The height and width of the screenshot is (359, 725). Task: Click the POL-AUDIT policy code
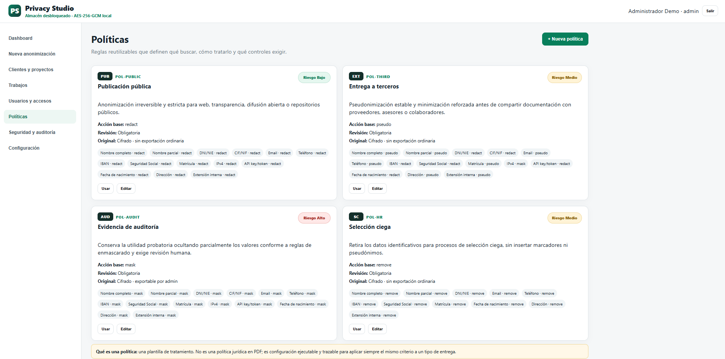pyautogui.click(x=128, y=217)
